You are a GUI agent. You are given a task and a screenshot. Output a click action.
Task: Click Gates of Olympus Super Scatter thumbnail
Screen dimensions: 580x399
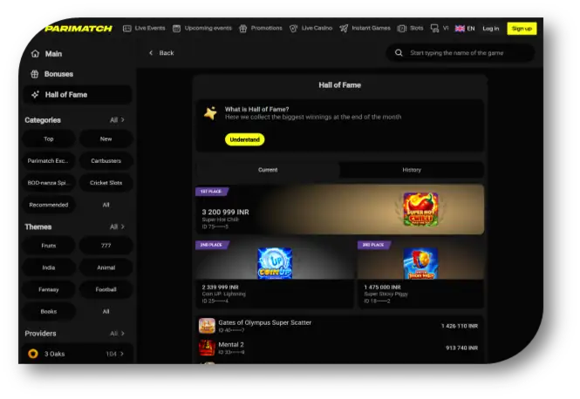tap(207, 326)
